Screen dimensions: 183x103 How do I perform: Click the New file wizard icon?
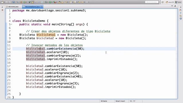pos(2,2)
